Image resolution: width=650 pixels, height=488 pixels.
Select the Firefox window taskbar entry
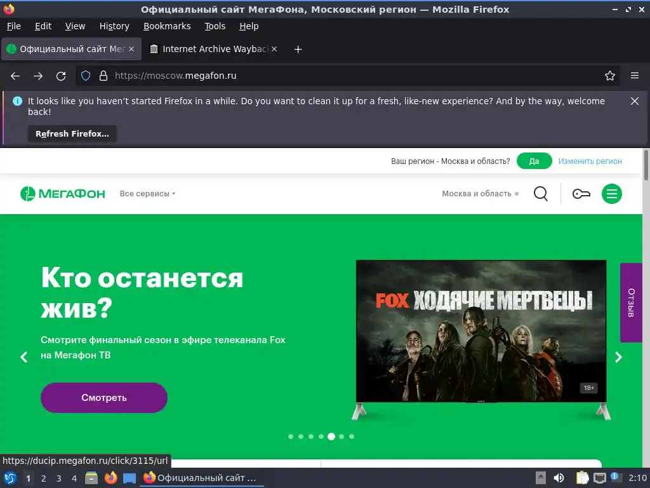pos(202,478)
